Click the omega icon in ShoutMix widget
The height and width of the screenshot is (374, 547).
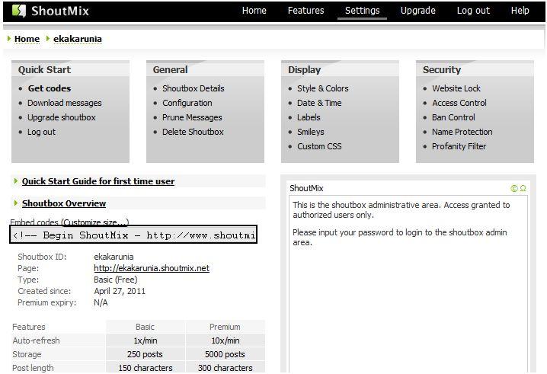click(x=523, y=188)
